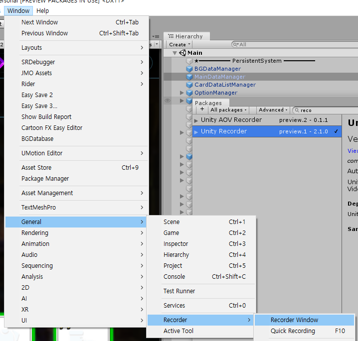Open BGDatabase window entry
Viewport: 358px width, 341px height.
pyautogui.click(x=76, y=138)
